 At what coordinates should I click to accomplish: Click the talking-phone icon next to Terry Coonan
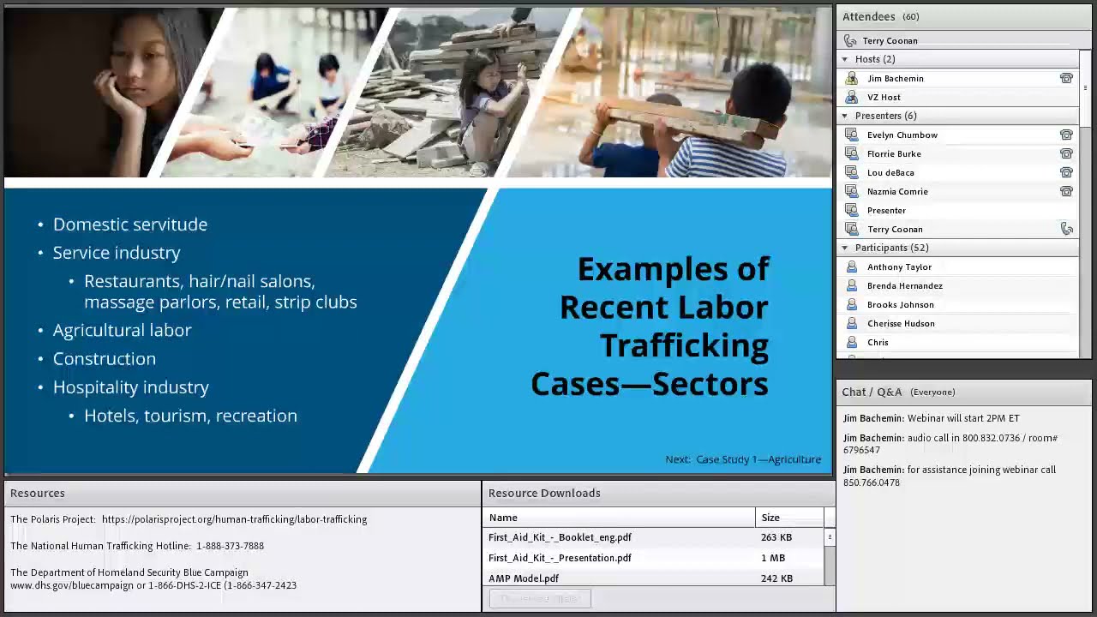(x=1066, y=229)
